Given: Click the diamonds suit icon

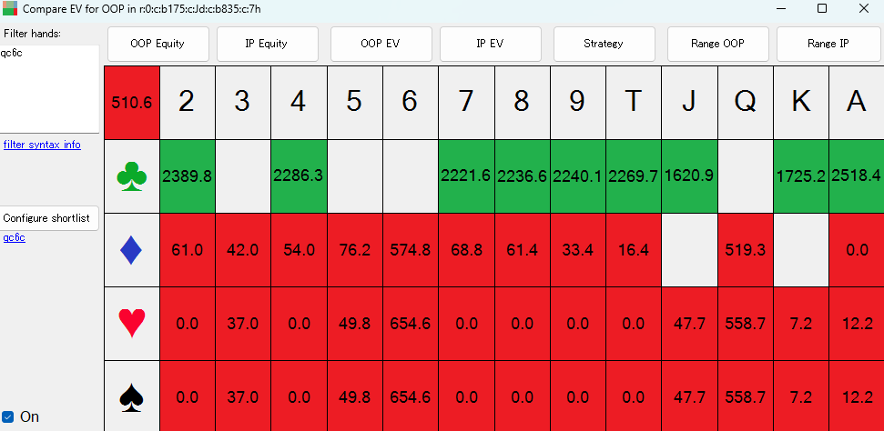Looking at the screenshot, I should (133, 249).
